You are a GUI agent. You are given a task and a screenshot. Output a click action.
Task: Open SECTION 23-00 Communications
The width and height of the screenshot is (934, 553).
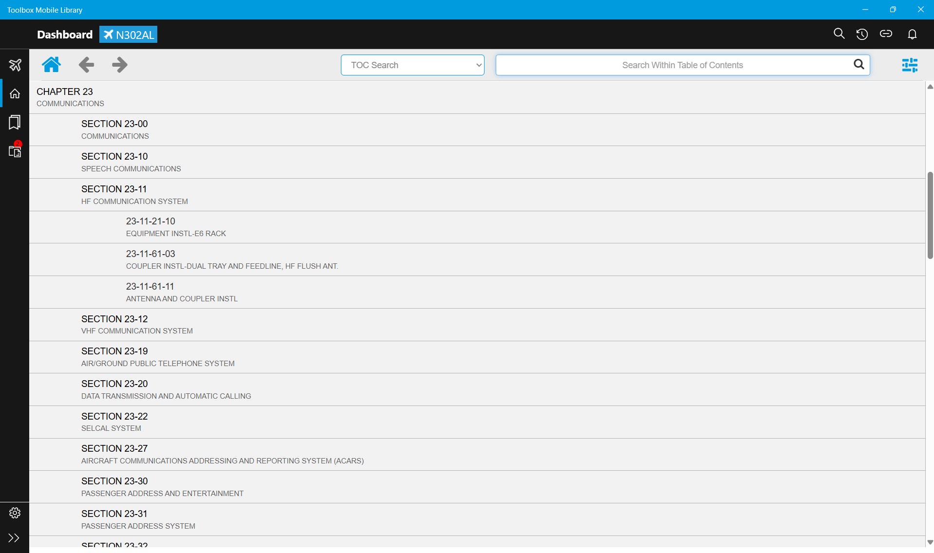pos(477,130)
